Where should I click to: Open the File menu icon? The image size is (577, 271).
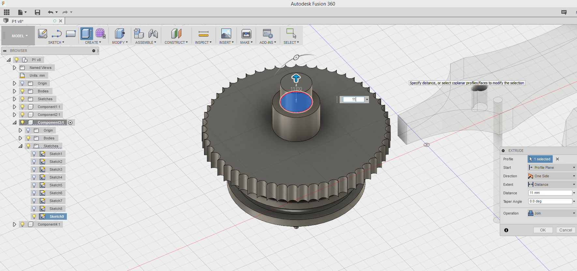pyautogui.click(x=22, y=12)
